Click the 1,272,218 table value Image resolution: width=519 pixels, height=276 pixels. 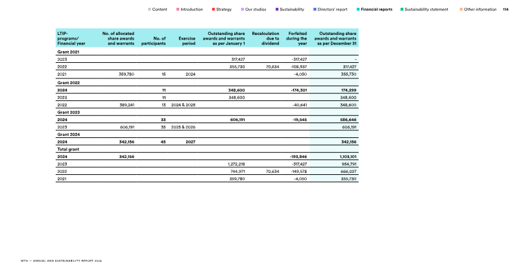point(233,164)
